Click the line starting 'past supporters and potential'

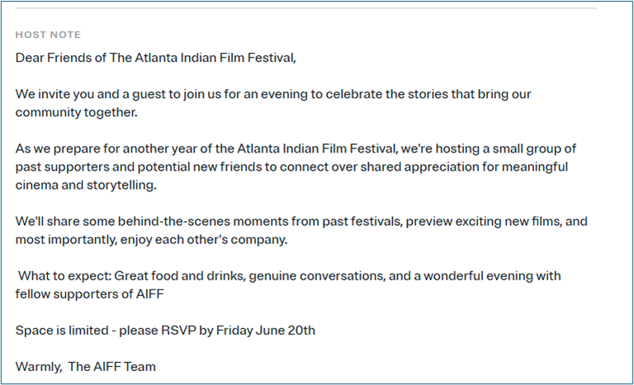point(291,167)
